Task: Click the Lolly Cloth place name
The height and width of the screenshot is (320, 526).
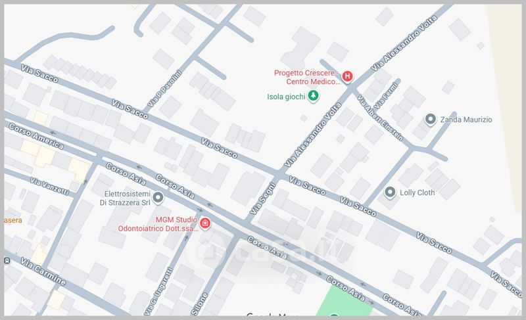Action: [421, 193]
